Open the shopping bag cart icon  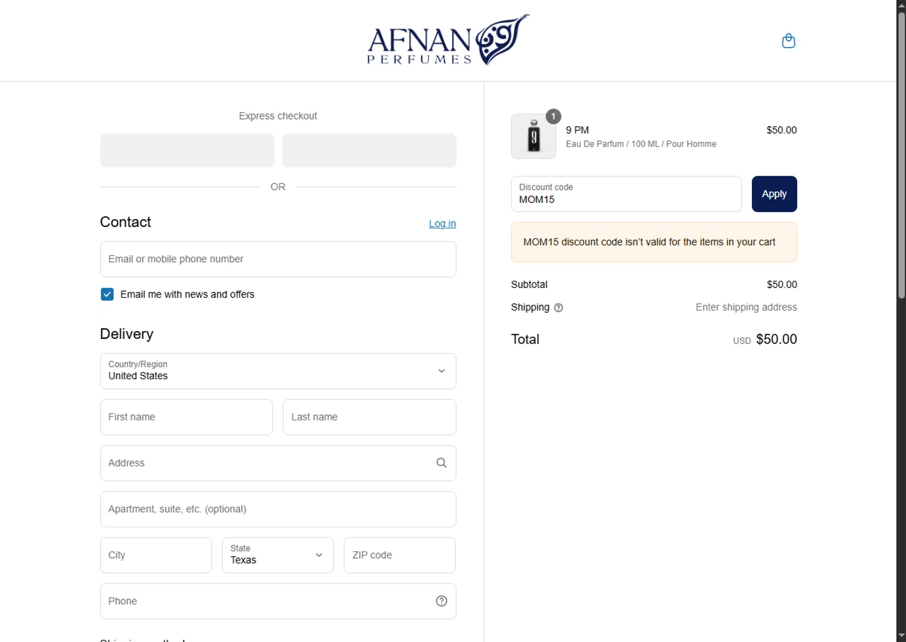coord(788,41)
